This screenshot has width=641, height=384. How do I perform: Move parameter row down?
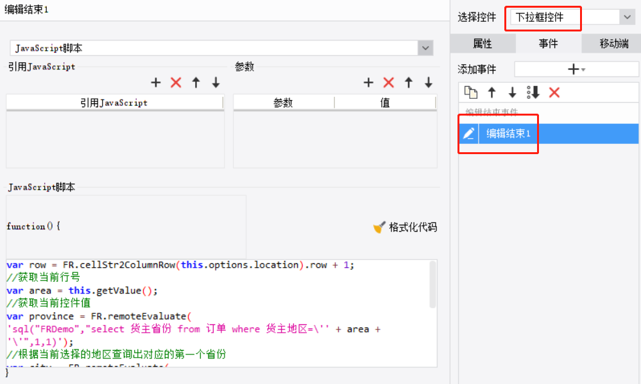(429, 83)
